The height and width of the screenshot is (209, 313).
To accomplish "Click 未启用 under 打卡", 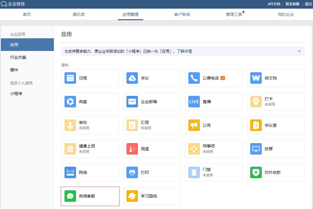I will click(270, 105).
